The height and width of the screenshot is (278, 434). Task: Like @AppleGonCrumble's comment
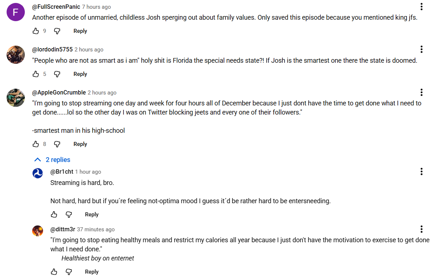click(x=36, y=144)
